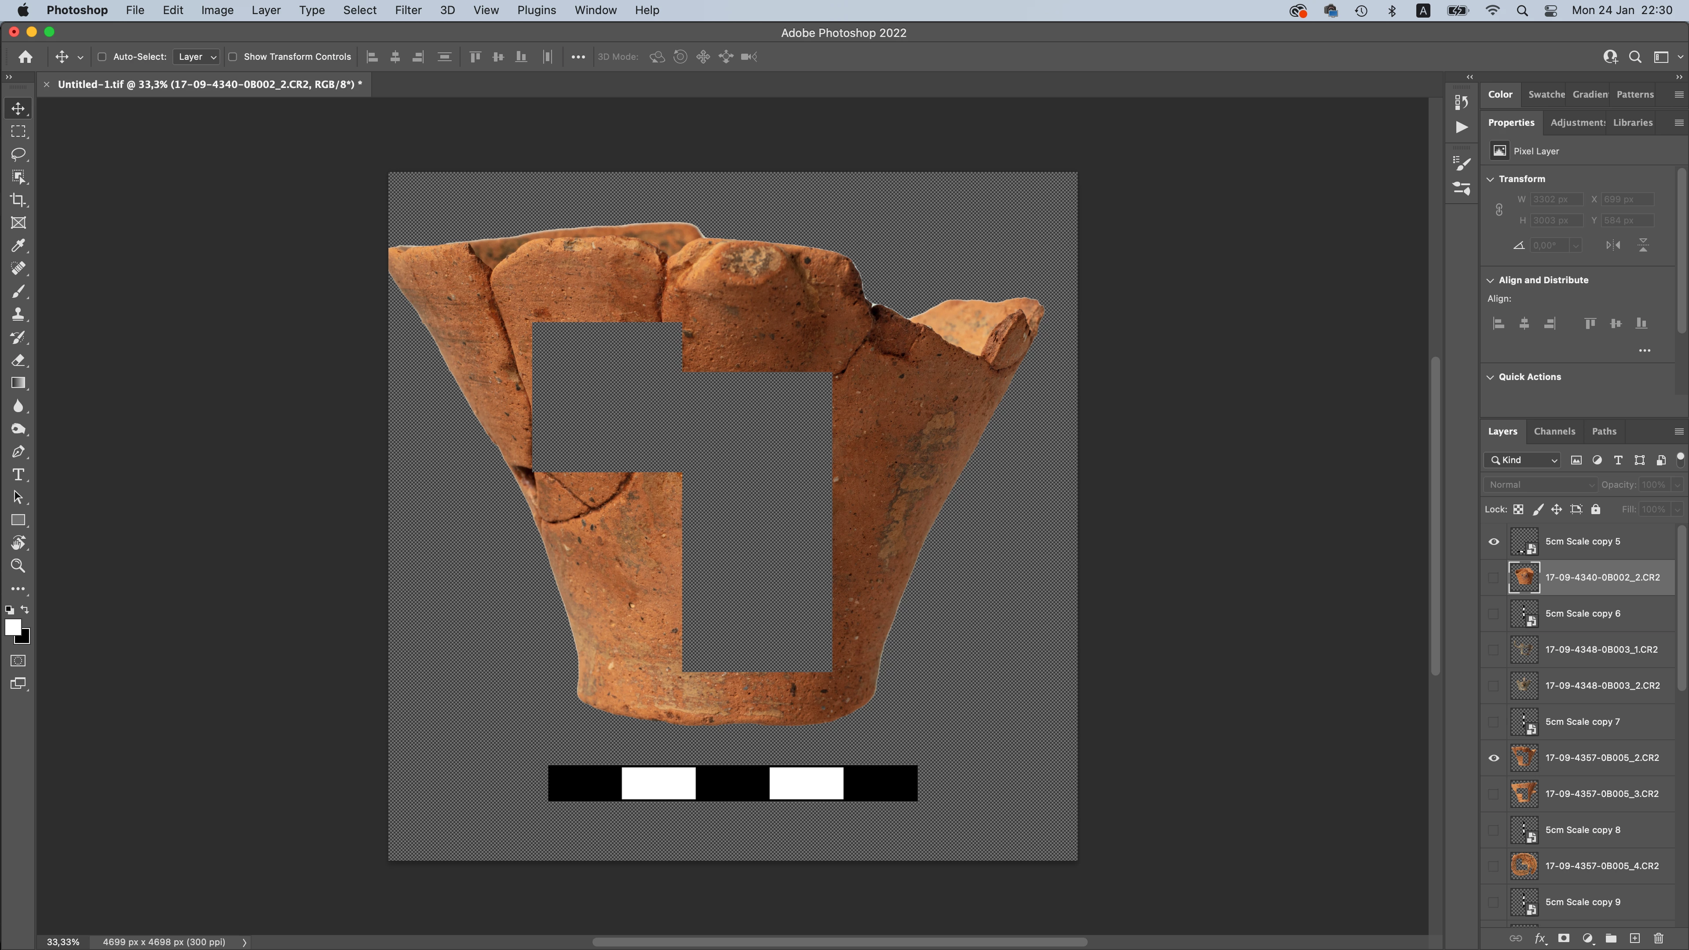Image resolution: width=1689 pixels, height=950 pixels.
Task: Switch to the Channels tab
Action: [x=1554, y=431]
